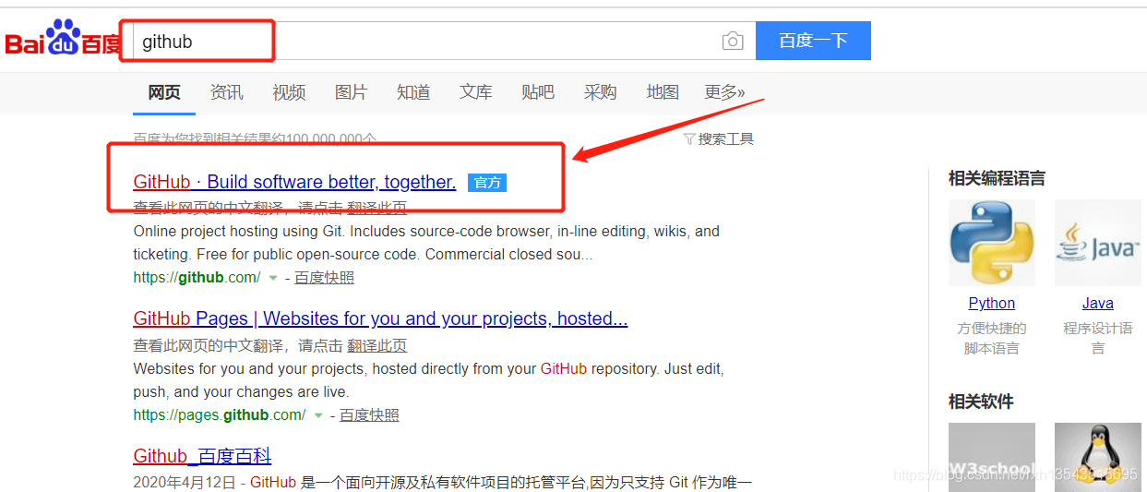The width and height of the screenshot is (1147, 492).
Task: Expand dropdown arrow beside pages.github.com URL
Action: pos(318,415)
